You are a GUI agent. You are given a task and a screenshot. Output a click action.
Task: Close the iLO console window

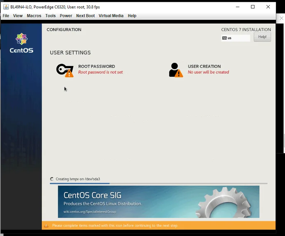pyautogui.click(x=268, y=7)
